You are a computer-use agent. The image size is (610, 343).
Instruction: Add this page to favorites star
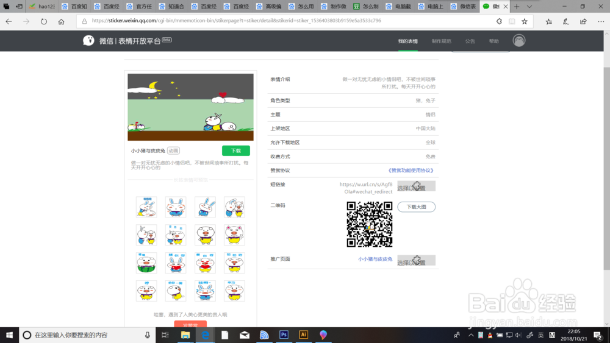pos(525,21)
